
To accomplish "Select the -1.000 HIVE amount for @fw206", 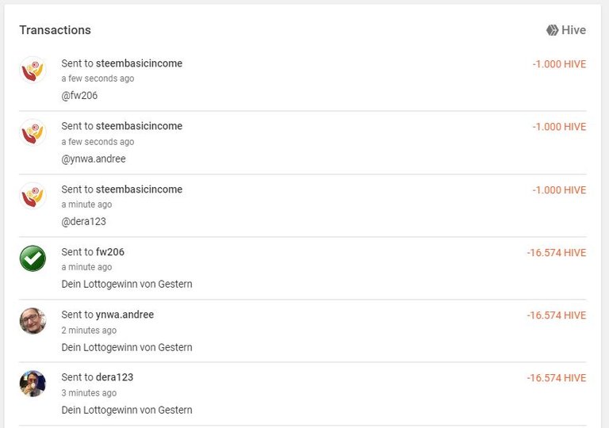I will pyautogui.click(x=559, y=64).
